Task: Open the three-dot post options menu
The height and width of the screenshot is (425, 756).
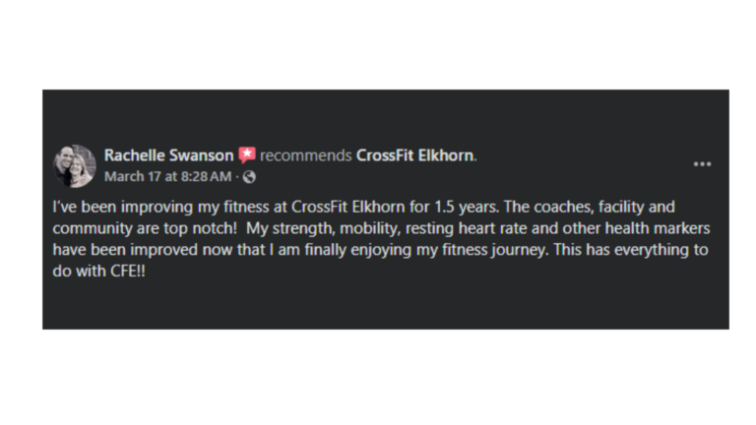Action: point(702,164)
